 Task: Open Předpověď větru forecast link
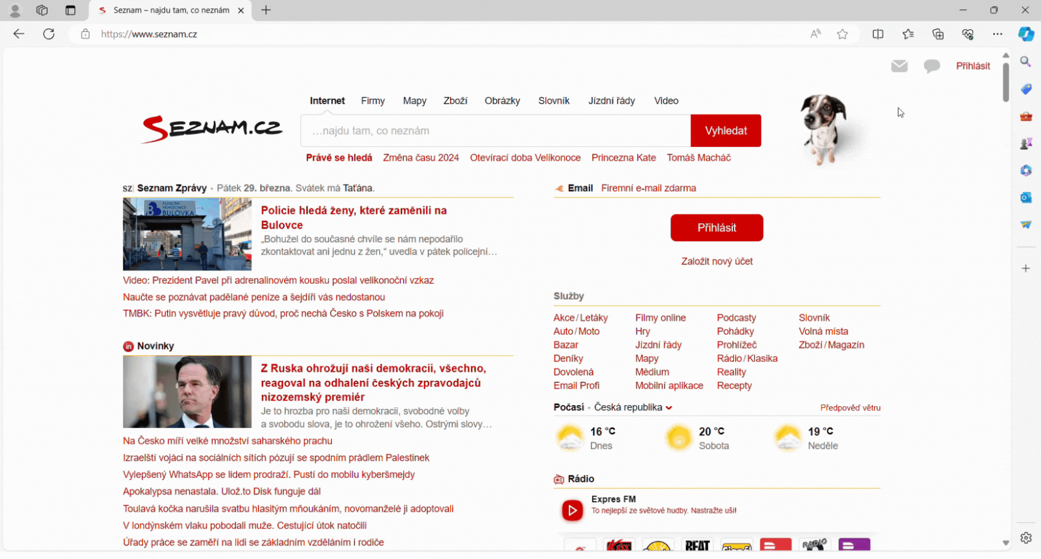coord(850,408)
